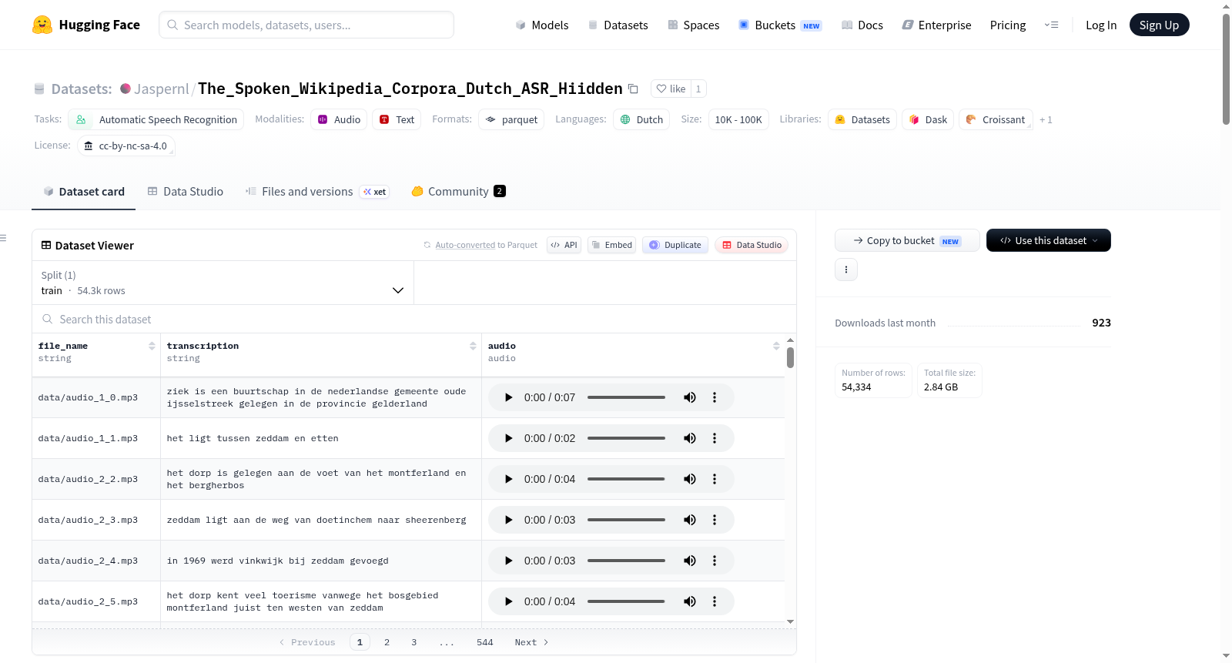Mute the audio_2_4.mp3 player
This screenshot has width=1232, height=663.
point(690,561)
